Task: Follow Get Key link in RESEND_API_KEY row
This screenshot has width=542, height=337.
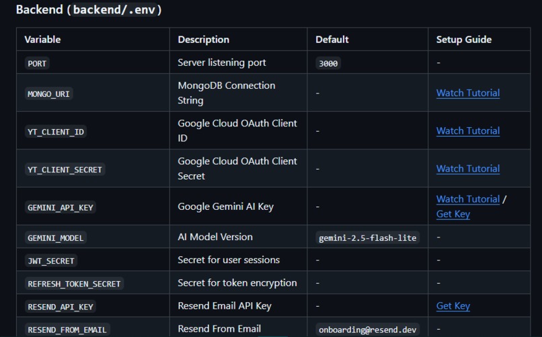Action: pos(453,306)
